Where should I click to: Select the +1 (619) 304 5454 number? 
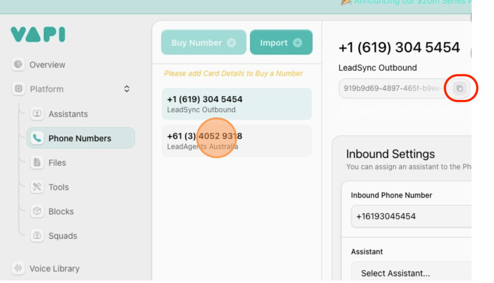point(237,104)
